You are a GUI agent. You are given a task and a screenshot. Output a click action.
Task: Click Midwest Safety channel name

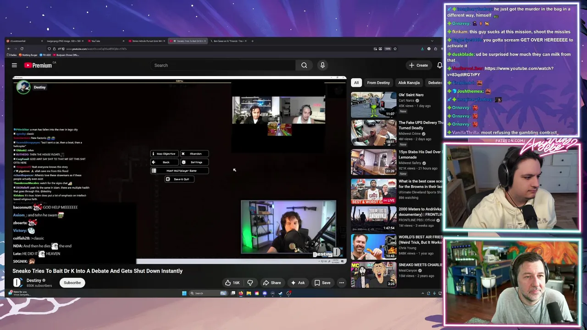point(410,163)
